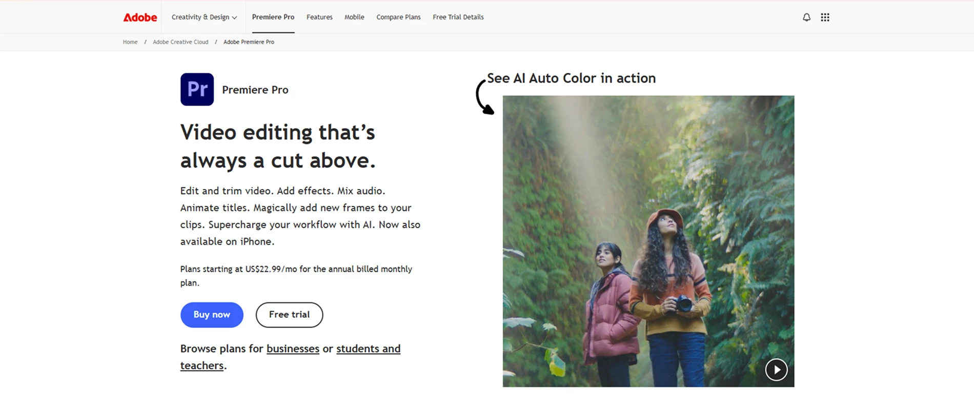
Task: Go to the Mobile nav item
Action: tap(354, 17)
